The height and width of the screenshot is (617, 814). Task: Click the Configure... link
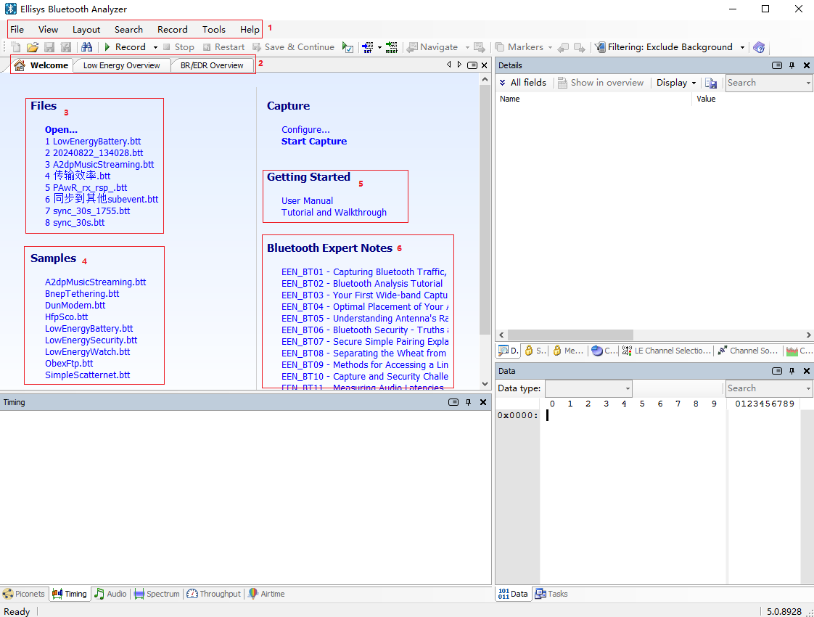coord(305,130)
